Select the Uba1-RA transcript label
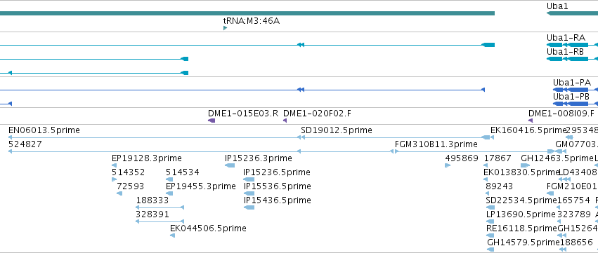This screenshot has height=253, width=598. [566, 38]
